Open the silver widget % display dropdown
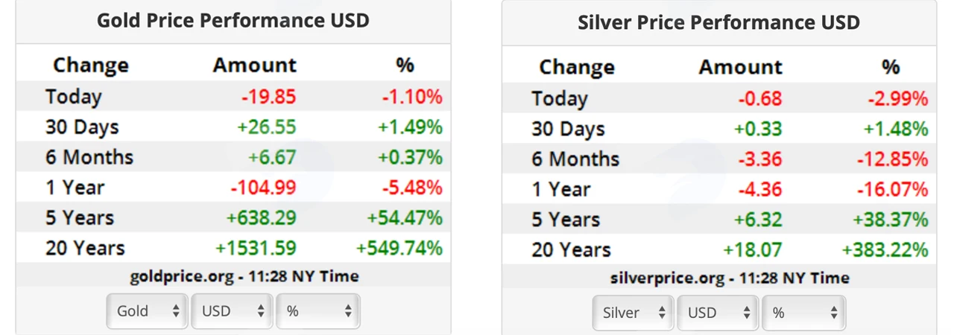Image resolution: width=954 pixels, height=335 pixels. pyautogui.click(x=803, y=313)
